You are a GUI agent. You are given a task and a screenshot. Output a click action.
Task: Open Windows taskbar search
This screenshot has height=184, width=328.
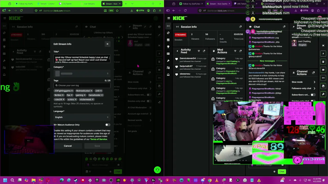12,180
